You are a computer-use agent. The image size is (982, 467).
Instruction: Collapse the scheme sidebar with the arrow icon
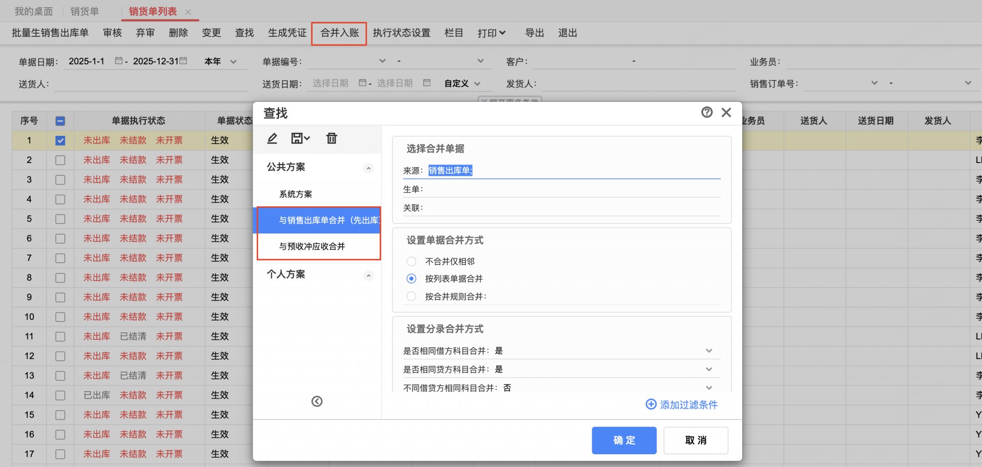[x=317, y=402]
